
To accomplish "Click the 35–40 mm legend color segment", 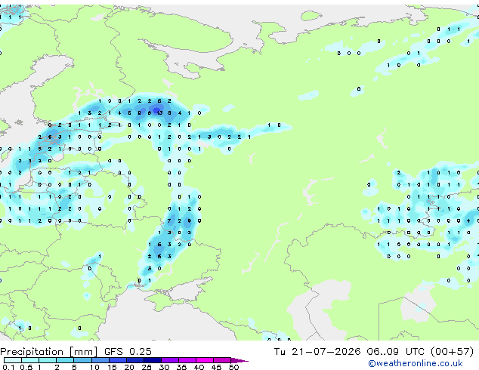I will (187, 360).
